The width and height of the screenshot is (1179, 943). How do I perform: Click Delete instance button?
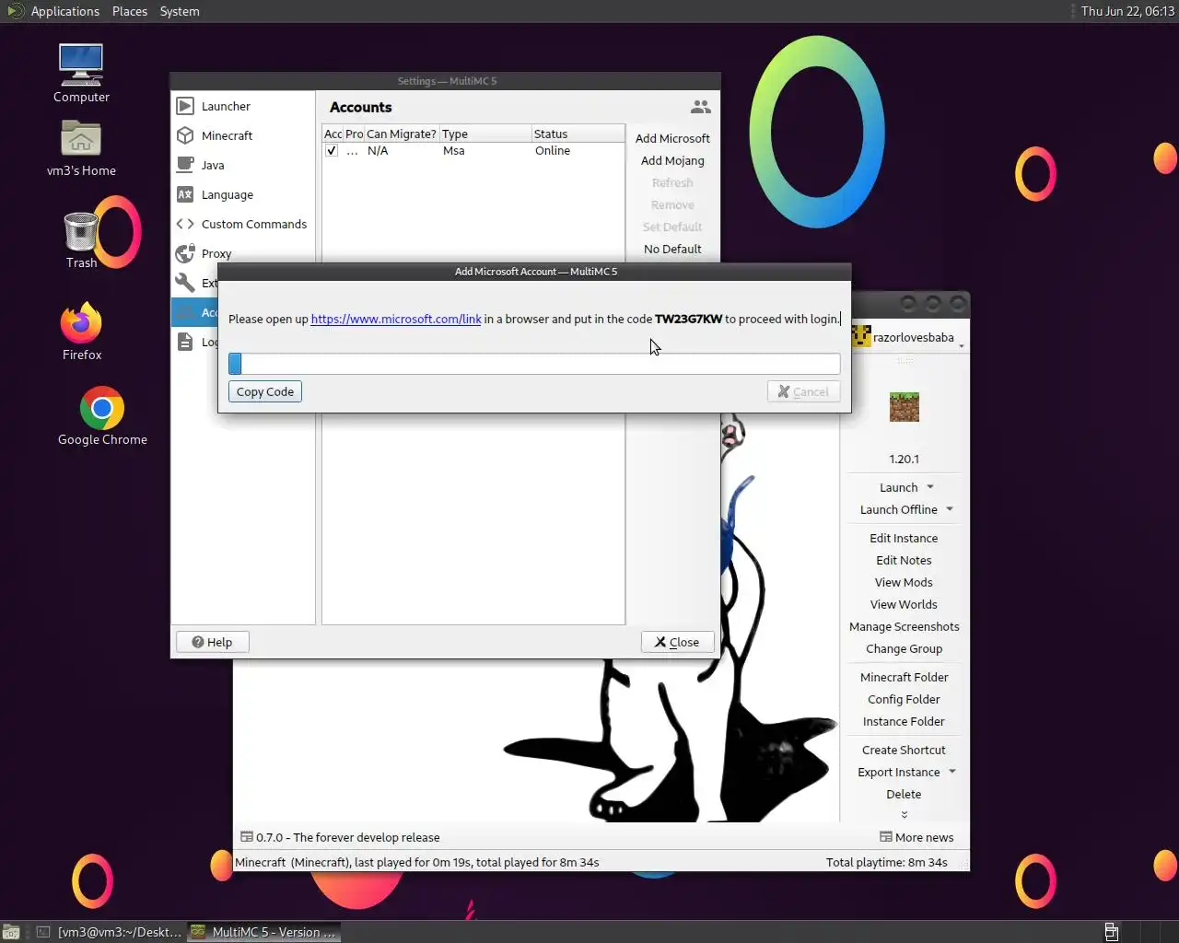tap(904, 794)
